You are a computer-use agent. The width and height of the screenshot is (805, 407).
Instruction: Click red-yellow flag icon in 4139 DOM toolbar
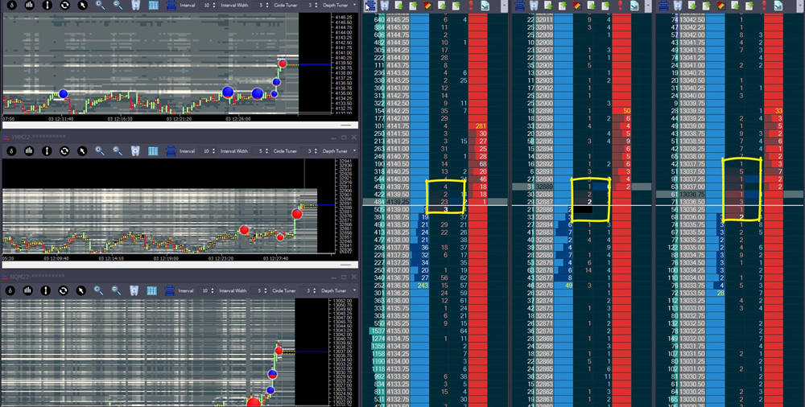tap(427, 6)
